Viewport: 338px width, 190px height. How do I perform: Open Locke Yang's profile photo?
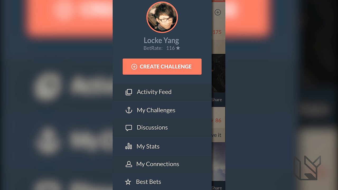(162, 17)
